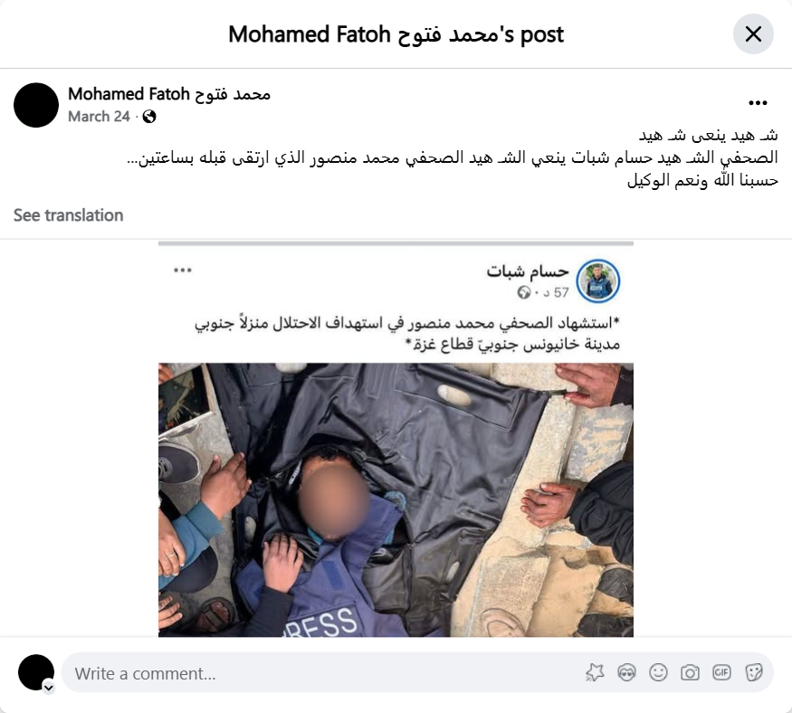Open the shared photo of press vest
Screen dimensions: 792x713
click(396, 499)
